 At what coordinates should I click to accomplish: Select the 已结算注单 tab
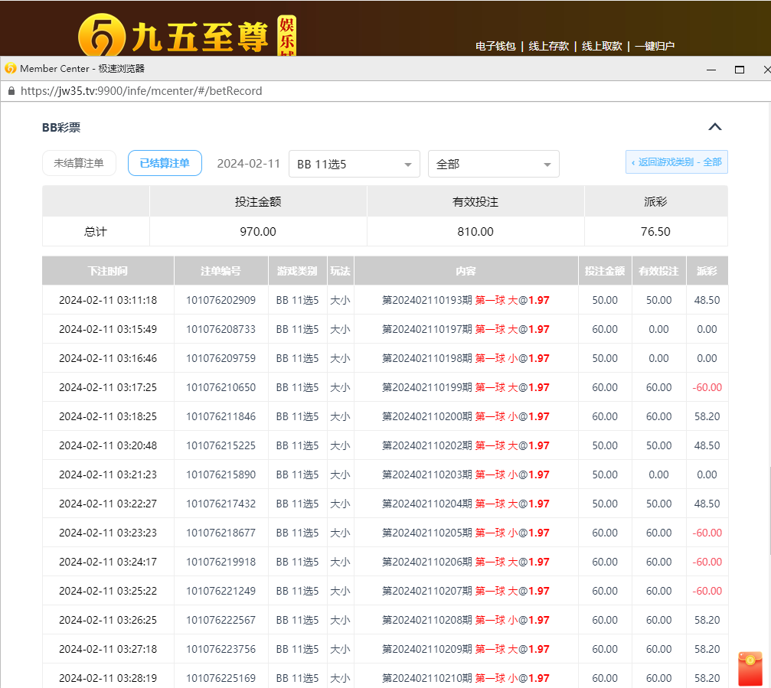(x=165, y=163)
